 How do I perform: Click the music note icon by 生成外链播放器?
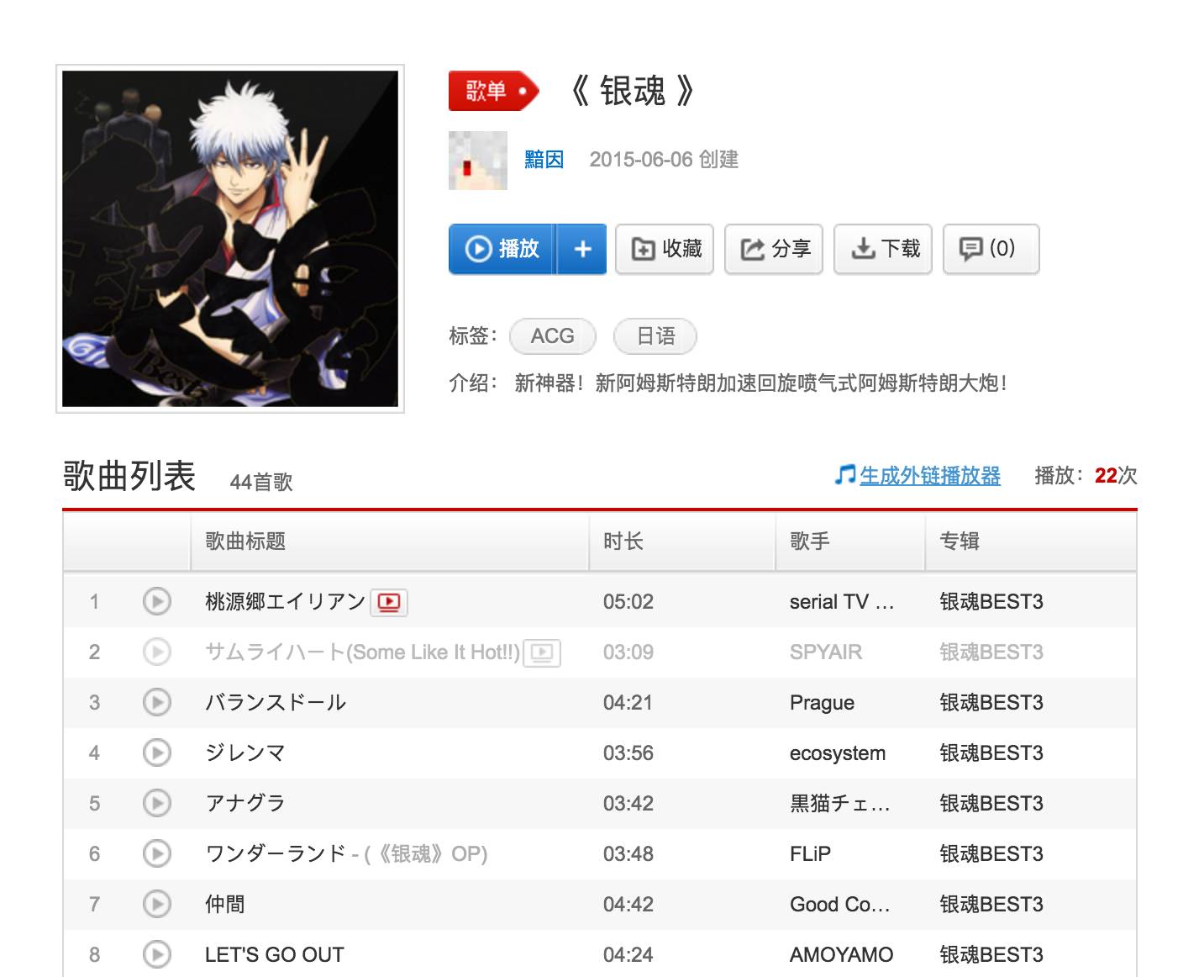coord(845,475)
